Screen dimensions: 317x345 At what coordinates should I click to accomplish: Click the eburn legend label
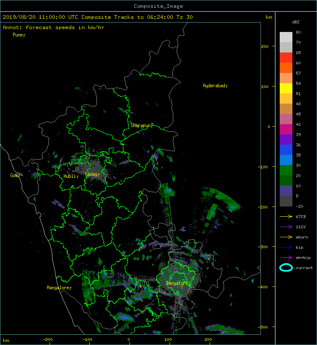click(302, 237)
